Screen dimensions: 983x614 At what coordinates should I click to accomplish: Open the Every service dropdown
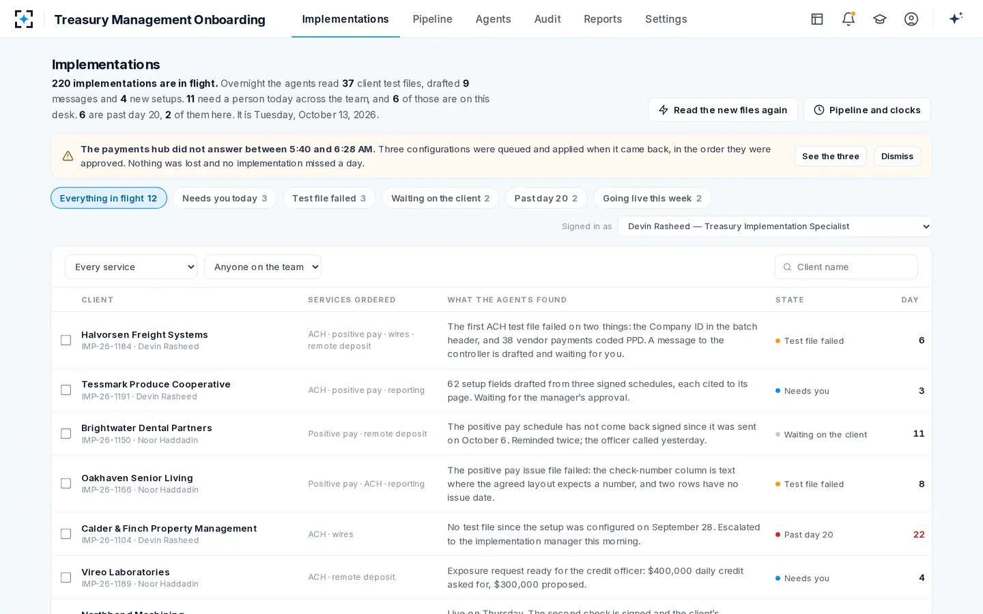pyautogui.click(x=131, y=267)
